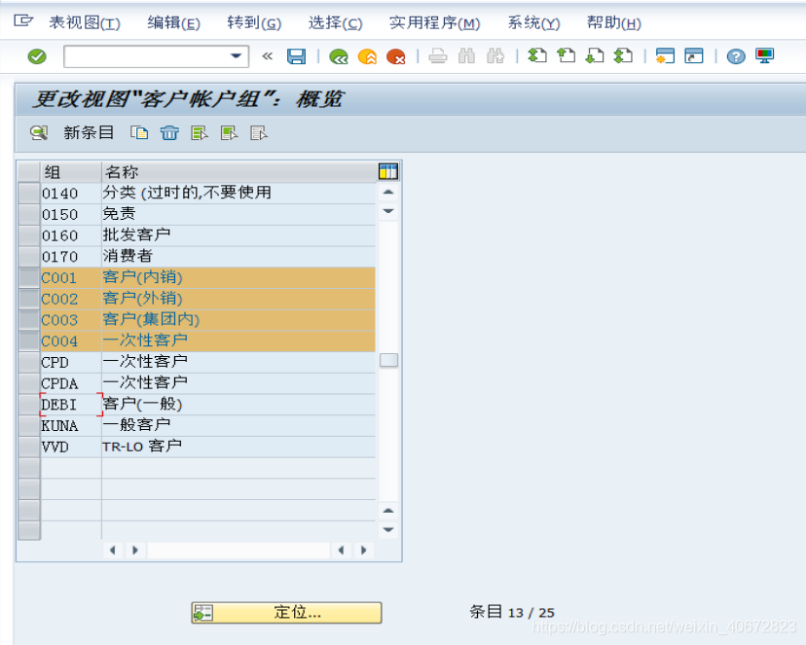The height and width of the screenshot is (645, 806).
Task: Click the Print icon
Action: 438,56
